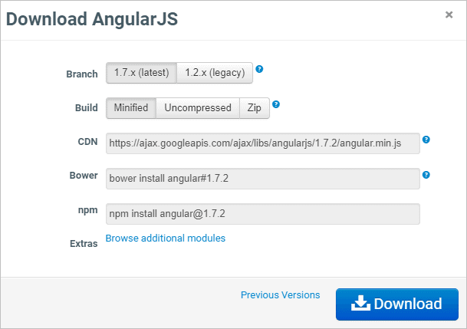Open the Previous Versions link
The width and height of the screenshot is (467, 329).
(280, 295)
